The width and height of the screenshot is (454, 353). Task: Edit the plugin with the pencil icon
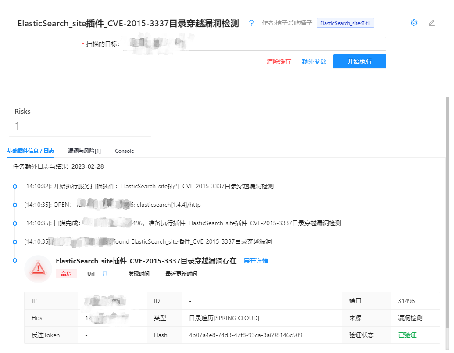(x=432, y=23)
